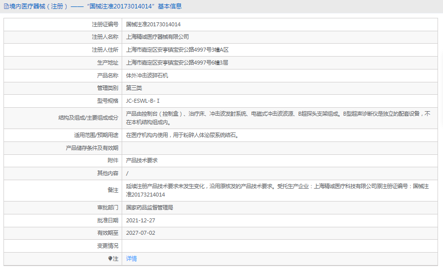Click the 型号规格 label
The width and height of the screenshot is (443, 270).
coord(108,101)
